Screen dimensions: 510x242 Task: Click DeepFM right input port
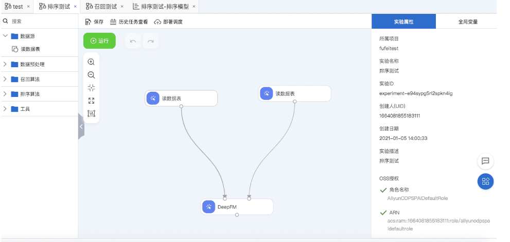click(x=249, y=198)
